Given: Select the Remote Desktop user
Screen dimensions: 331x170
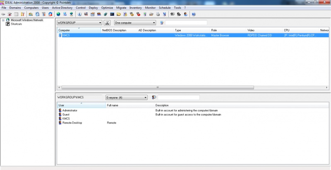Looking at the screenshot, I should pos(72,123).
